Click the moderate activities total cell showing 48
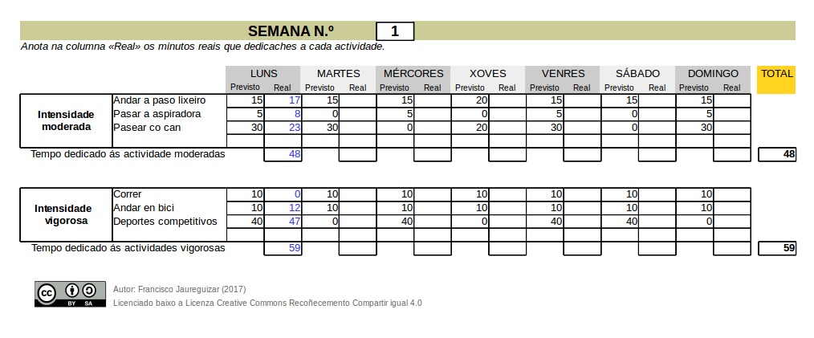The width and height of the screenshot is (814, 338). click(777, 154)
